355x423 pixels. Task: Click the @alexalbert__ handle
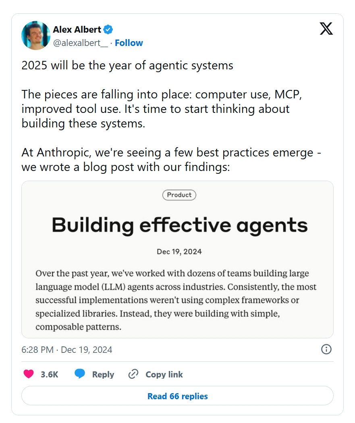81,43
